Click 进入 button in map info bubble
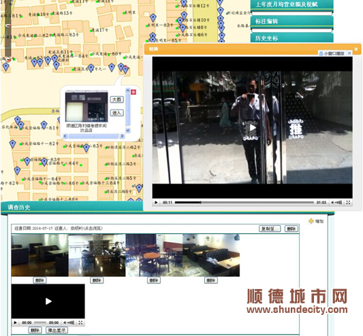Screen dimensions: 363x336 [x=116, y=113]
